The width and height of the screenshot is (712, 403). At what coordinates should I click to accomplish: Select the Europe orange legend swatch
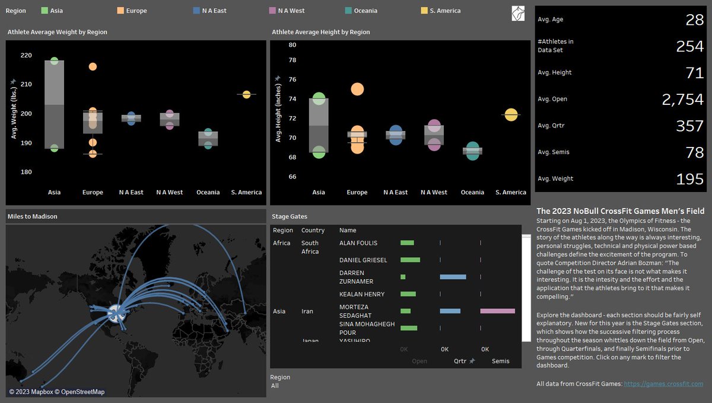(x=120, y=11)
